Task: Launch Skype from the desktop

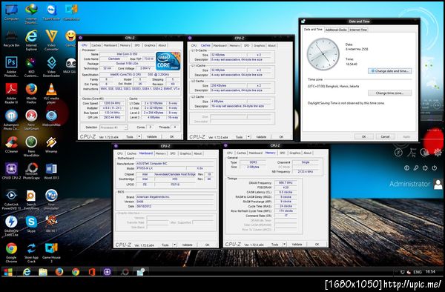Action: (x=31, y=224)
